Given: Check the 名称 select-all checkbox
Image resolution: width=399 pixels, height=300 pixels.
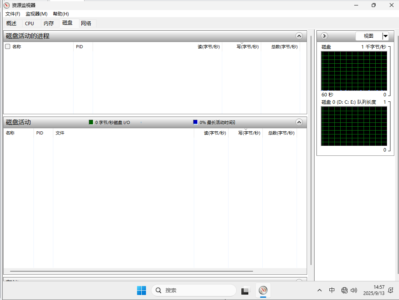Looking at the screenshot, I should 7,47.
